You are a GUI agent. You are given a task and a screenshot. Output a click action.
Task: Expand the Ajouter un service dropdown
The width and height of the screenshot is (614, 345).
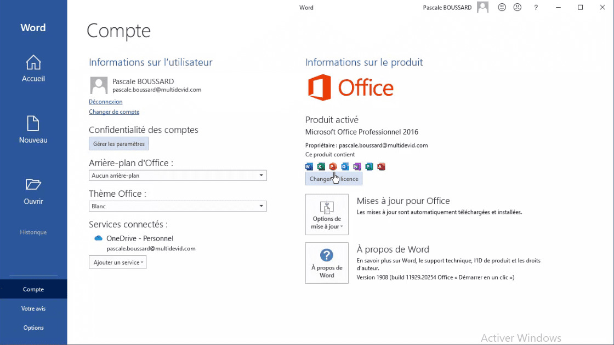[117, 262]
